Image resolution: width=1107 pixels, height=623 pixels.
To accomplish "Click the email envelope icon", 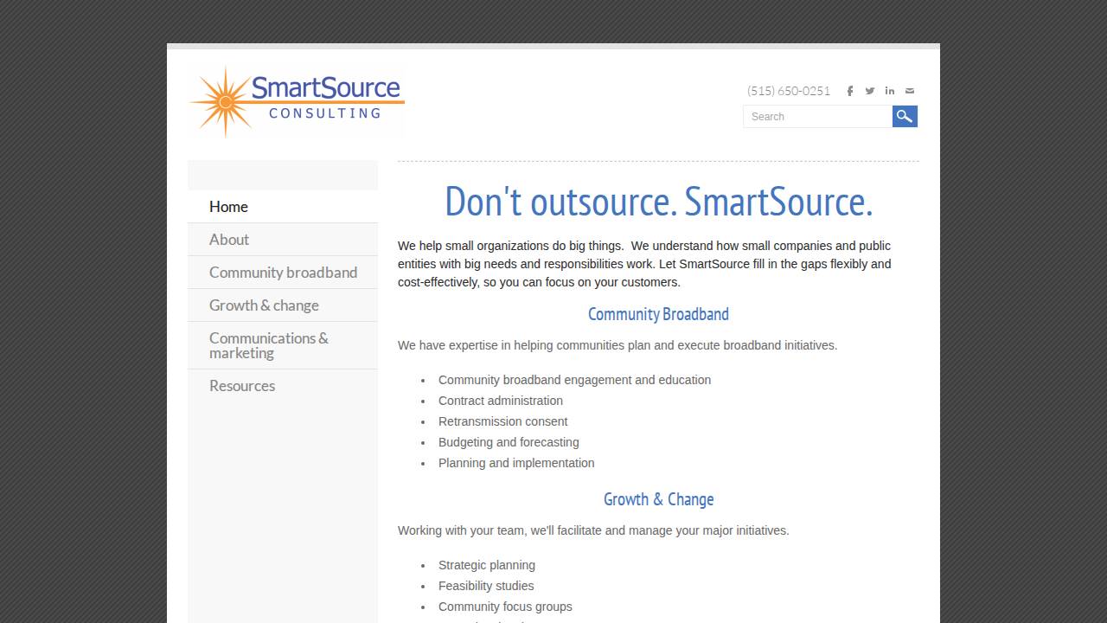I will click(x=910, y=91).
